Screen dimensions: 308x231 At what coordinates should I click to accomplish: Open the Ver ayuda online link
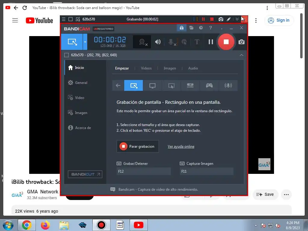click(181, 146)
